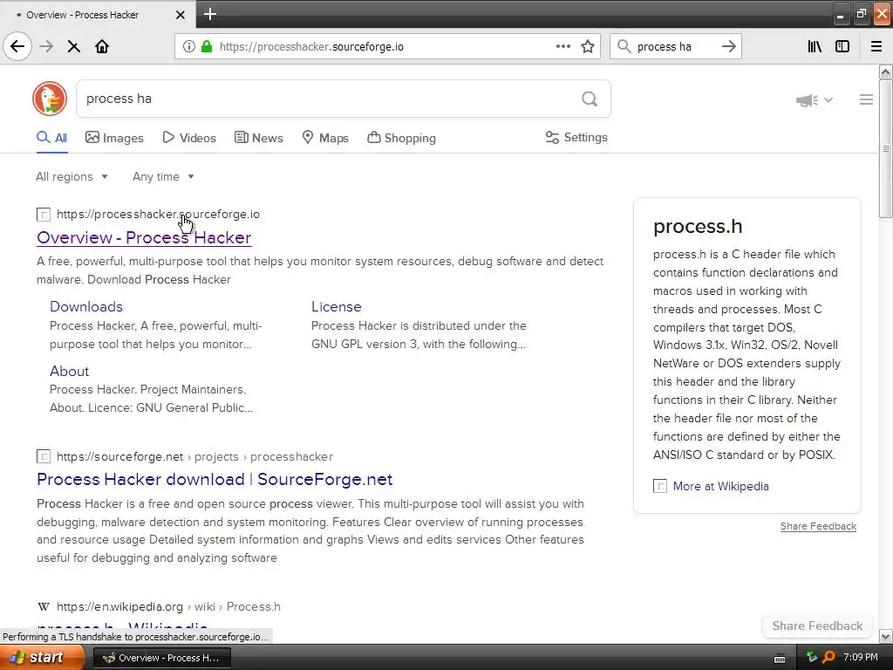Switch to the Images tab

(114, 138)
